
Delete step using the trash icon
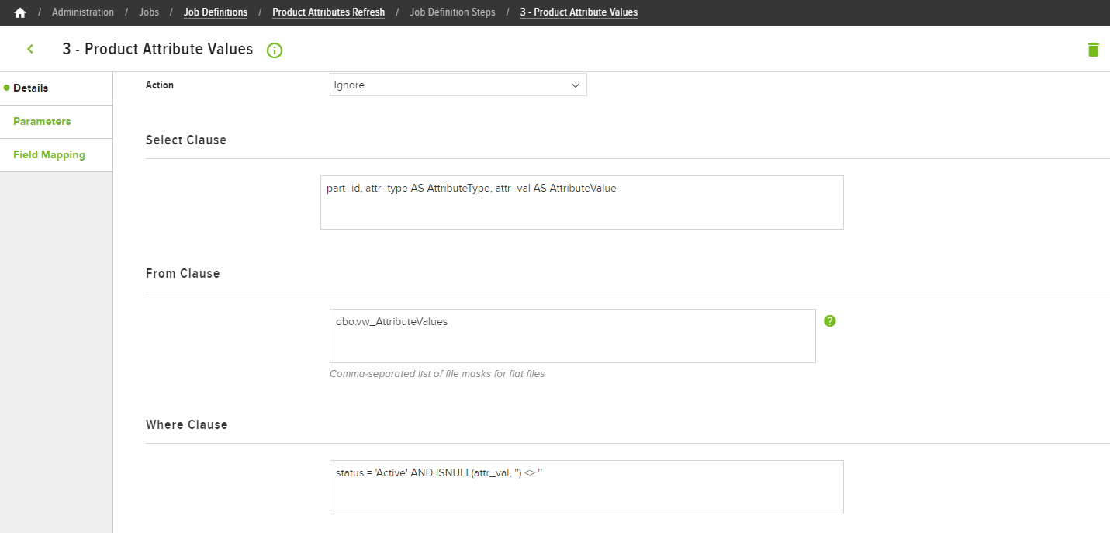tap(1093, 50)
